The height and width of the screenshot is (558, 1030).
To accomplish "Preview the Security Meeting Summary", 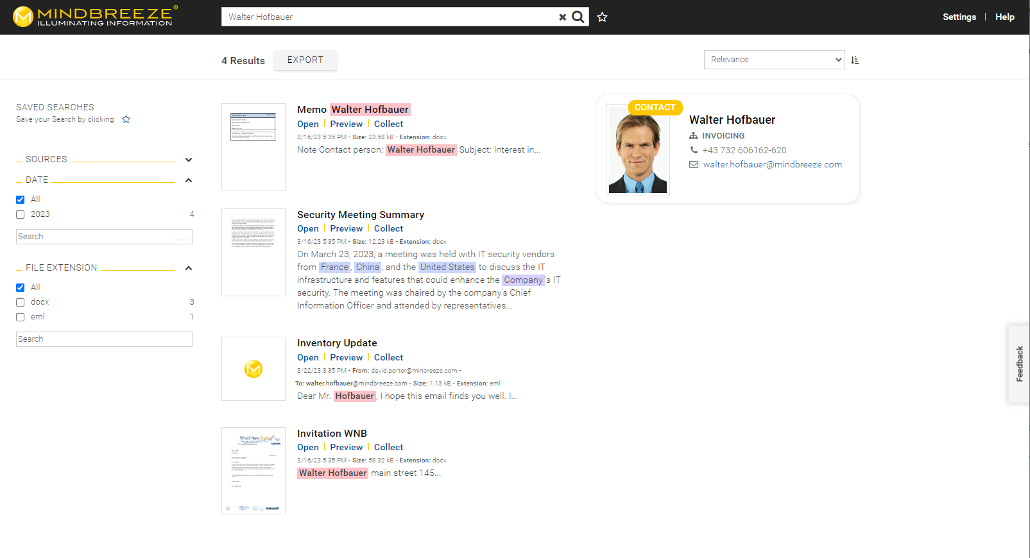I will (347, 229).
